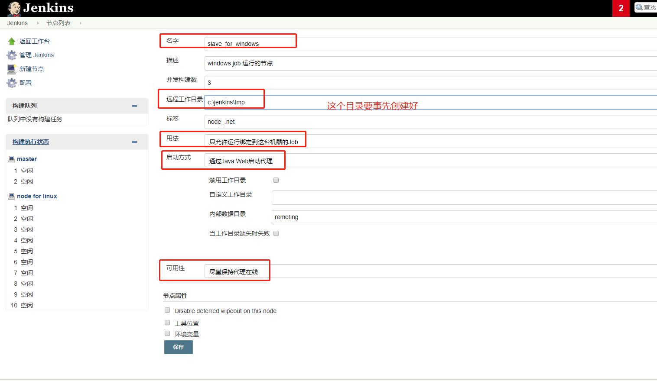Click the 保存 save button
The width and height of the screenshot is (657, 381).
point(179,347)
